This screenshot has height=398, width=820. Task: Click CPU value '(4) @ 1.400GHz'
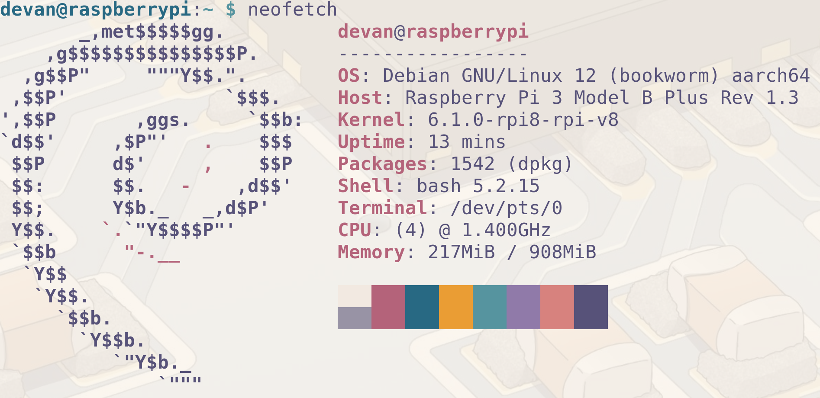473,230
